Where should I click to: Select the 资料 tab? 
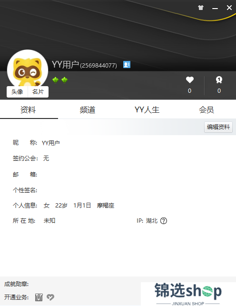tap(28, 109)
